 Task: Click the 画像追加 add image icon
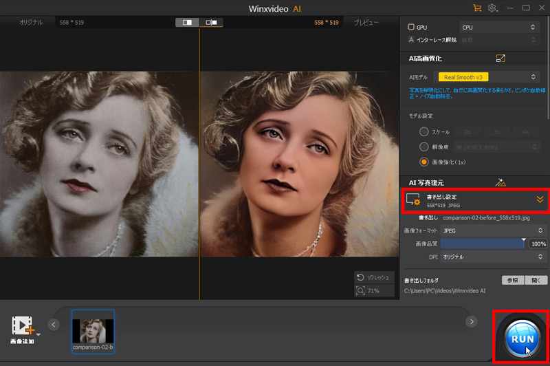click(23, 325)
